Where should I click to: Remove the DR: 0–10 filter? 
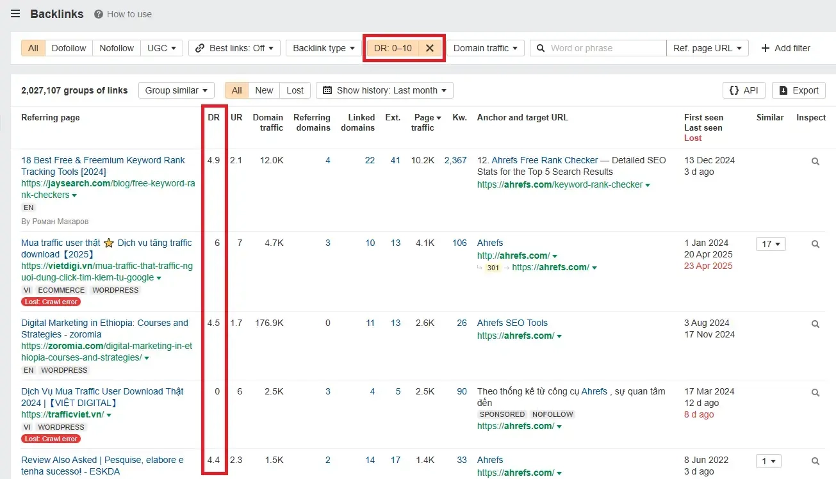click(430, 48)
